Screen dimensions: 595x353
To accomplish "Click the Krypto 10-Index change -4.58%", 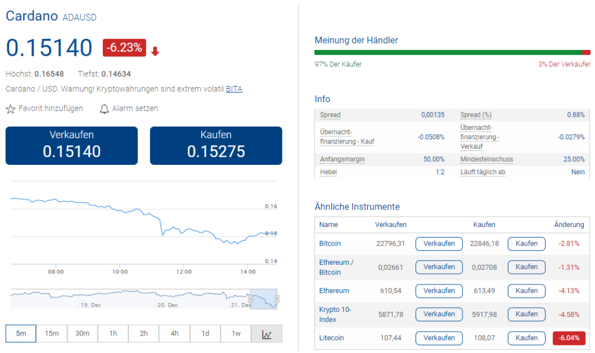I will 569,314.
